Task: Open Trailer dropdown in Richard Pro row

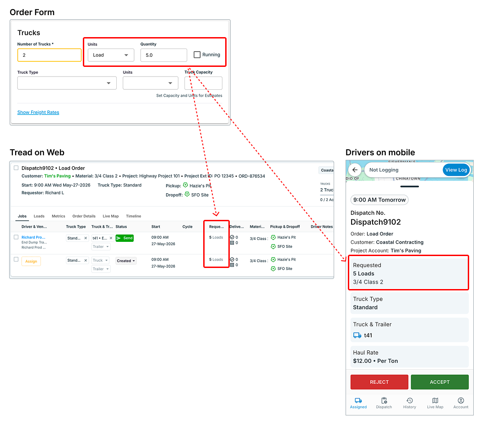Action: click(101, 247)
